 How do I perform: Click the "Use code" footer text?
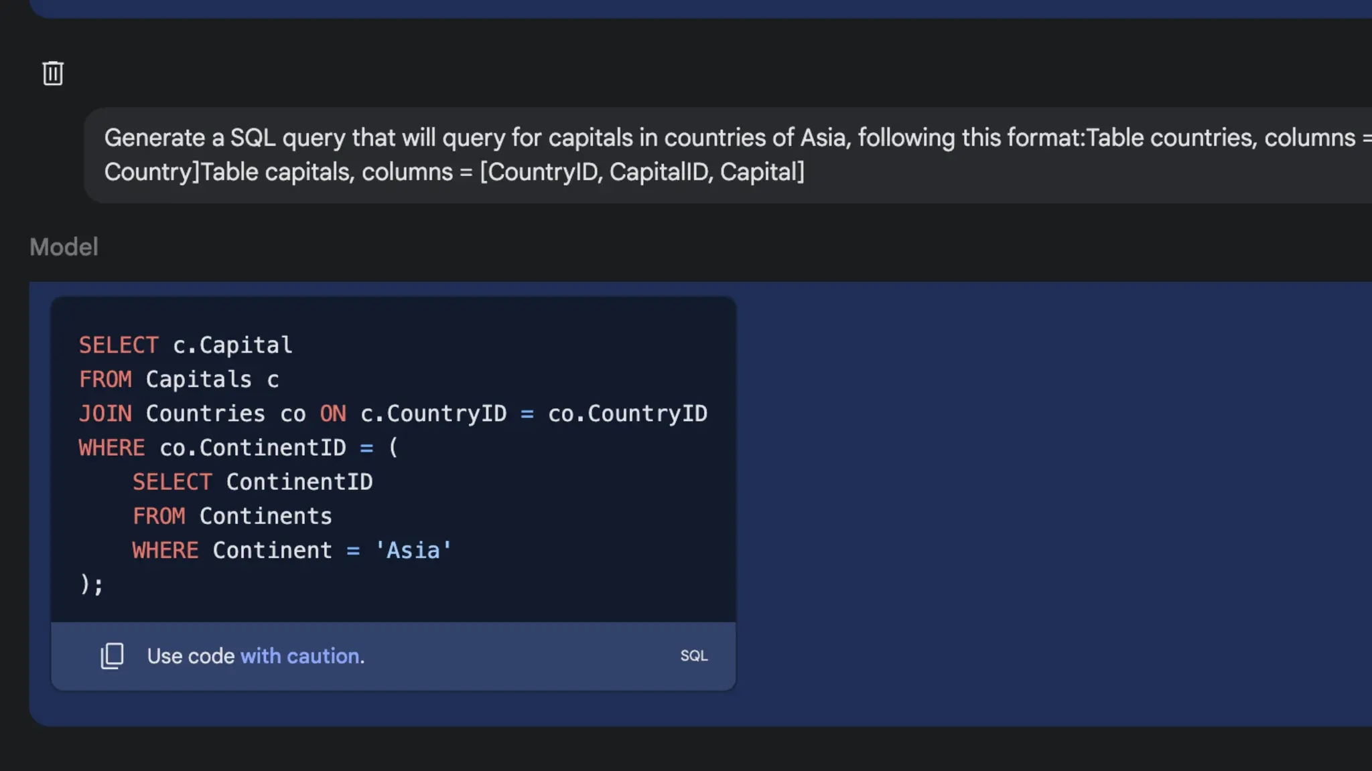coord(190,656)
